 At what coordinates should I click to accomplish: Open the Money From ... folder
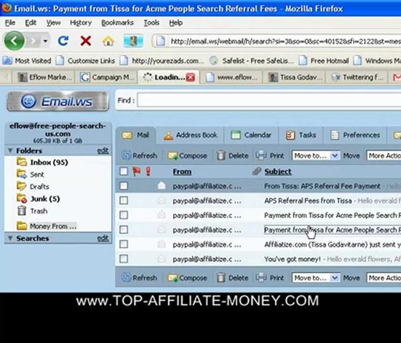click(47, 226)
